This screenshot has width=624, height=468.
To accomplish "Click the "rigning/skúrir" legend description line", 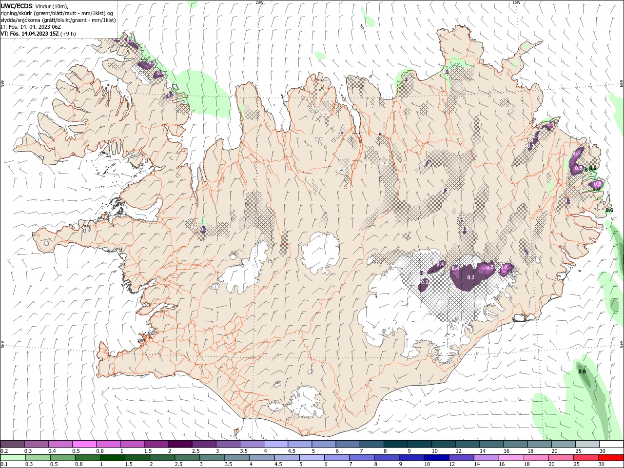I will pyautogui.click(x=58, y=13).
